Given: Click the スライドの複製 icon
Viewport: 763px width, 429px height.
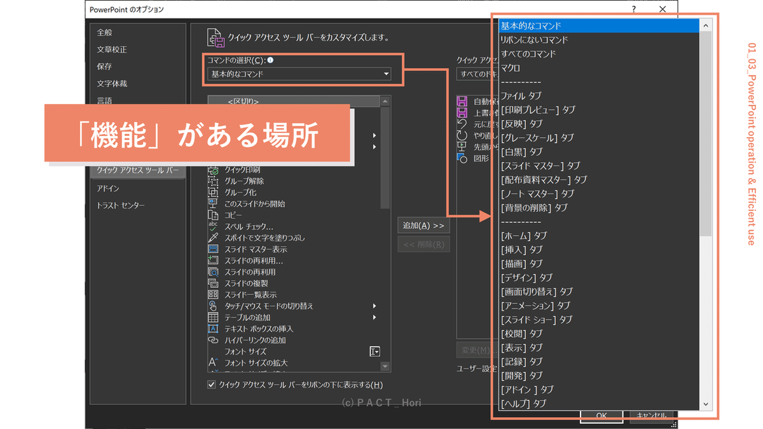Looking at the screenshot, I should [214, 283].
